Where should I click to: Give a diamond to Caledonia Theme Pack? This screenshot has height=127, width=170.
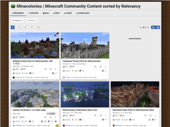pos(64,67)
